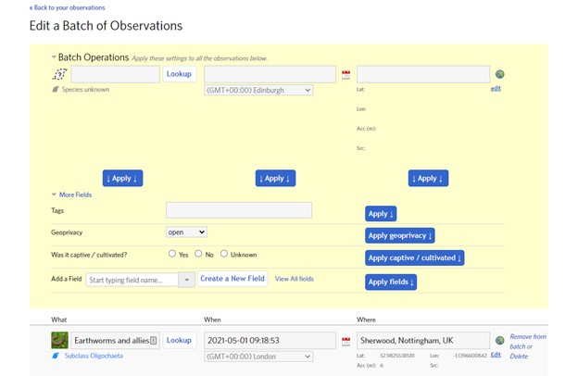This screenshot has width=578, height=376.
Task: Click the Apply fields button
Action: point(391,282)
